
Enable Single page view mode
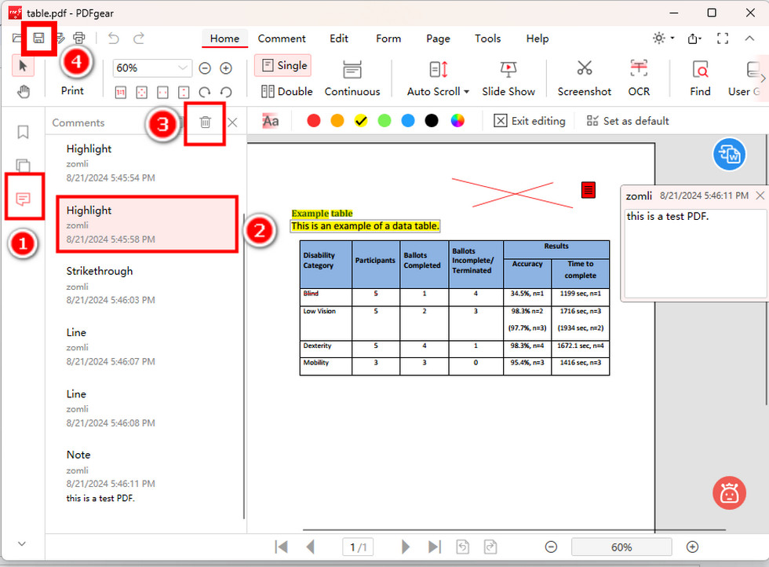[282, 66]
